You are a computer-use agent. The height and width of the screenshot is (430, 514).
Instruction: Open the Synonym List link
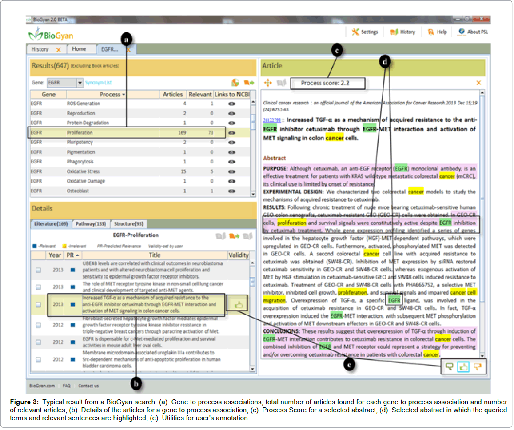coord(98,83)
